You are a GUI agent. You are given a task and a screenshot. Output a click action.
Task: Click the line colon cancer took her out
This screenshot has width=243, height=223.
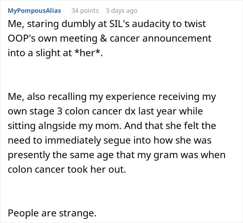[67, 169]
